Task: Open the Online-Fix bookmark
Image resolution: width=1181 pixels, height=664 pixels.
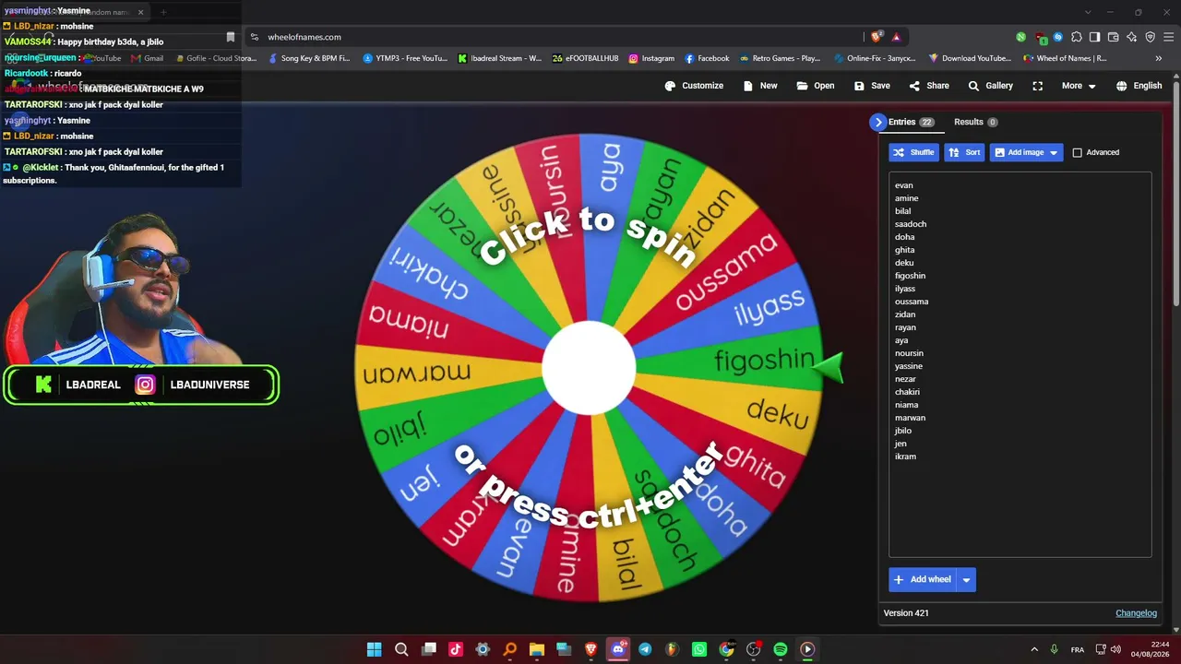Action: (x=877, y=58)
